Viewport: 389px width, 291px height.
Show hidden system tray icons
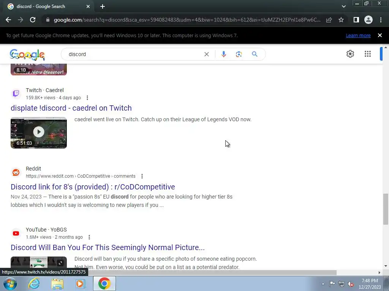point(323,284)
